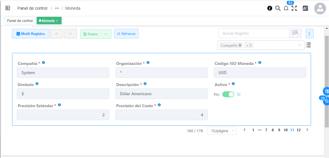Open the 15/página page size dropdown
Screen dimensions: 329x158
[x=222, y=131]
